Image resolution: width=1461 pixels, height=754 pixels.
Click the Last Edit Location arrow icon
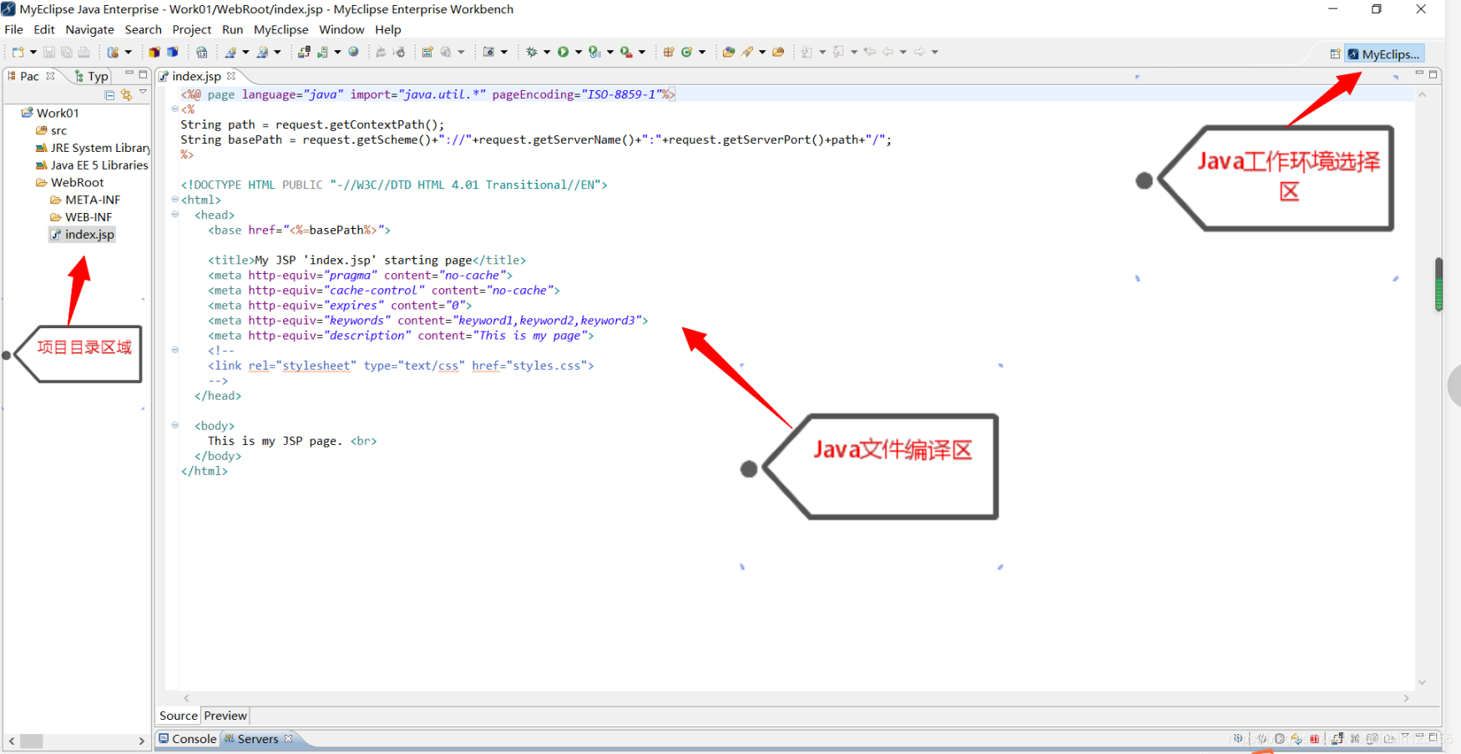pyautogui.click(x=869, y=52)
